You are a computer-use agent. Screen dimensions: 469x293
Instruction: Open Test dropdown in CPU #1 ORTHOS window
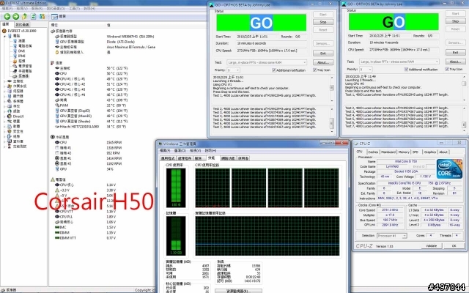click(x=267, y=62)
